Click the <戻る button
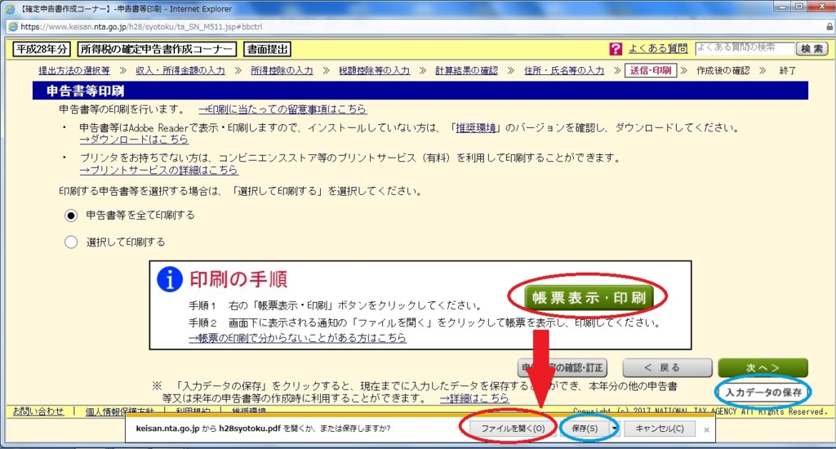 [667, 367]
